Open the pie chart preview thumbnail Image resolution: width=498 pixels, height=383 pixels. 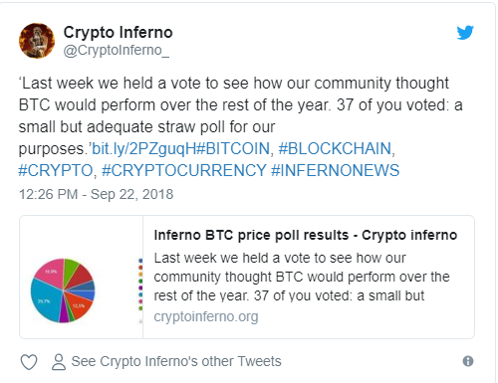tap(82, 278)
